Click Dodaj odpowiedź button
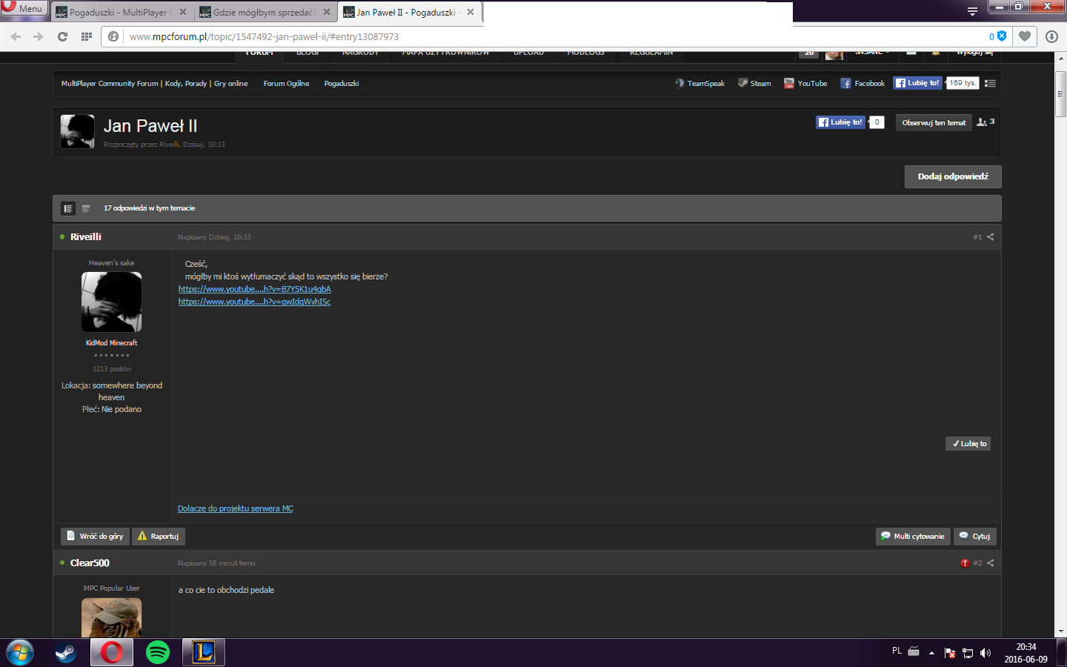This screenshot has height=667, width=1067. coord(953,176)
